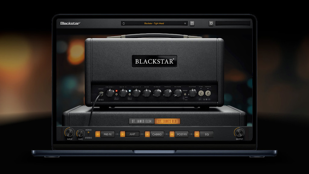Click the Master knob on the amp
Image resolution: width=309 pixels, height=174 pixels.
192,93
